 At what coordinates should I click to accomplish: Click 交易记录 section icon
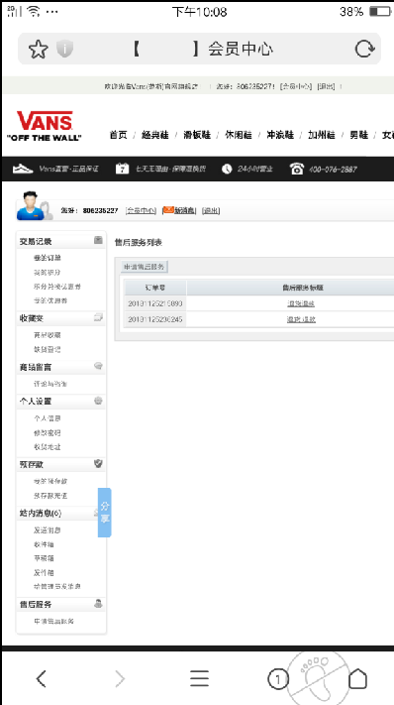click(x=98, y=240)
